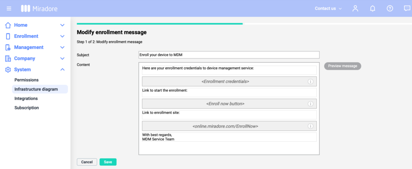Image resolution: width=412 pixels, height=169 pixels.
Task: Collapse the System sidebar section
Action: [62, 70]
